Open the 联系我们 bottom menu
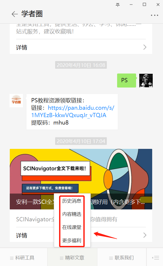163x266 pixels. coord(122,258)
